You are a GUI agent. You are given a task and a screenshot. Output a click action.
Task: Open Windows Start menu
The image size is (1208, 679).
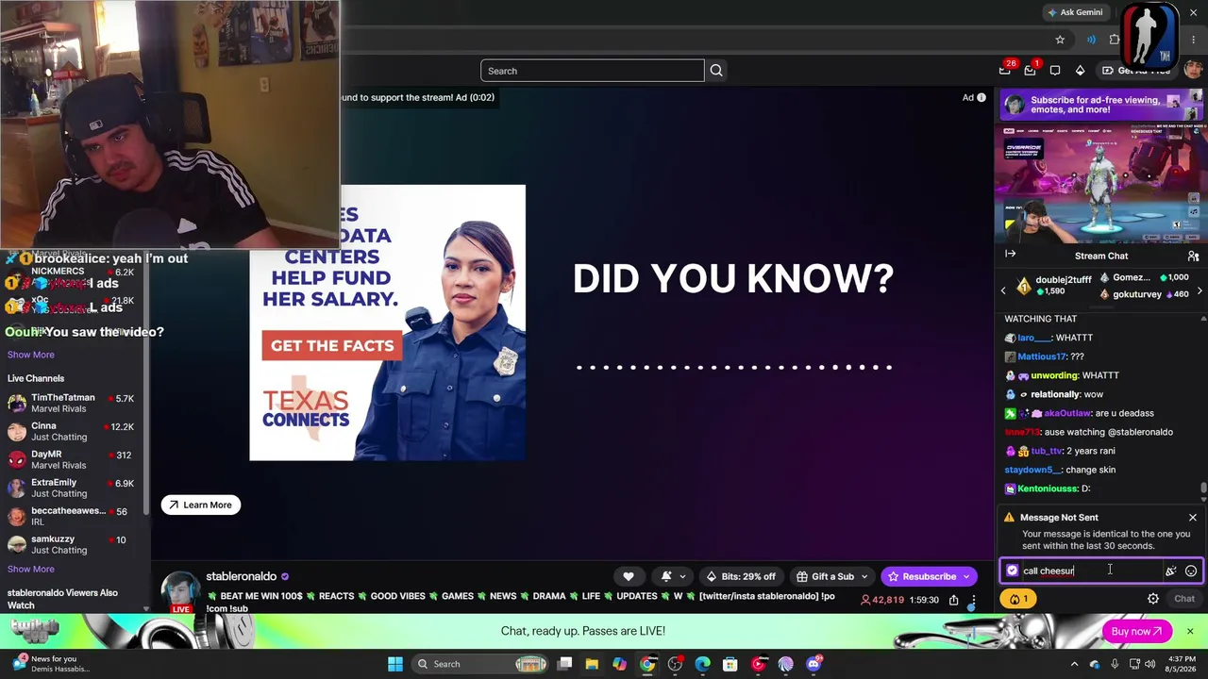395,664
